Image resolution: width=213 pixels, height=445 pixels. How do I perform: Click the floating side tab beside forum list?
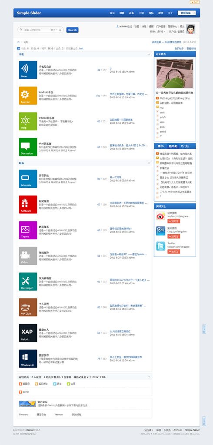point(203,329)
